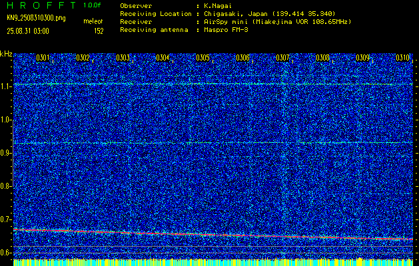
Task: Click the file name KN9_2508310300.png
Action: point(36,19)
